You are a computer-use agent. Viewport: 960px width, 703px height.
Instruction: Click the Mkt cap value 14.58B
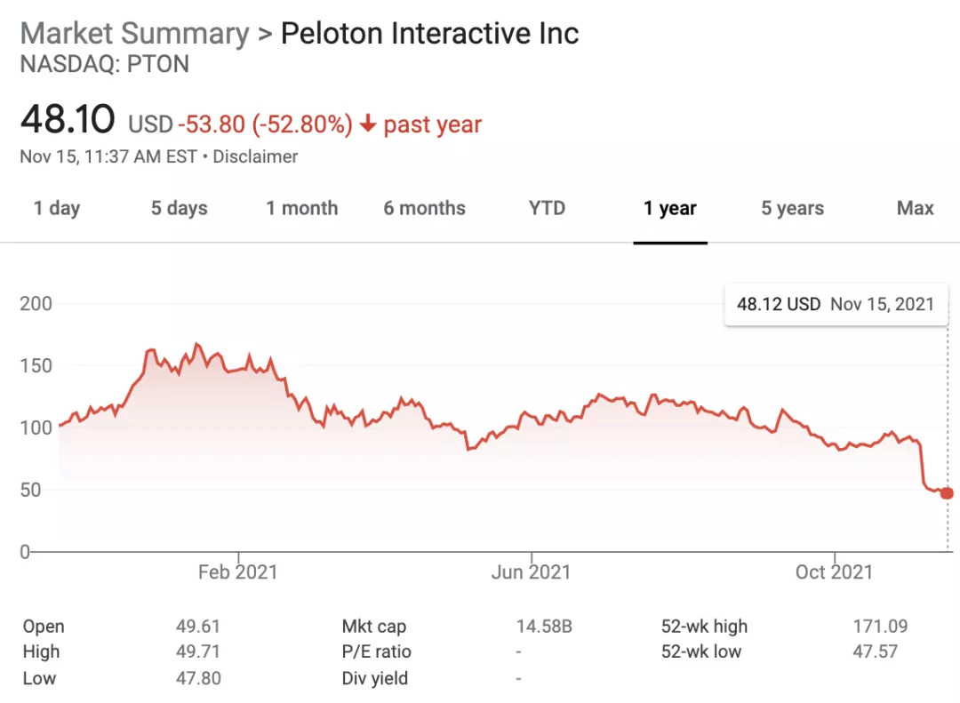pyautogui.click(x=544, y=627)
